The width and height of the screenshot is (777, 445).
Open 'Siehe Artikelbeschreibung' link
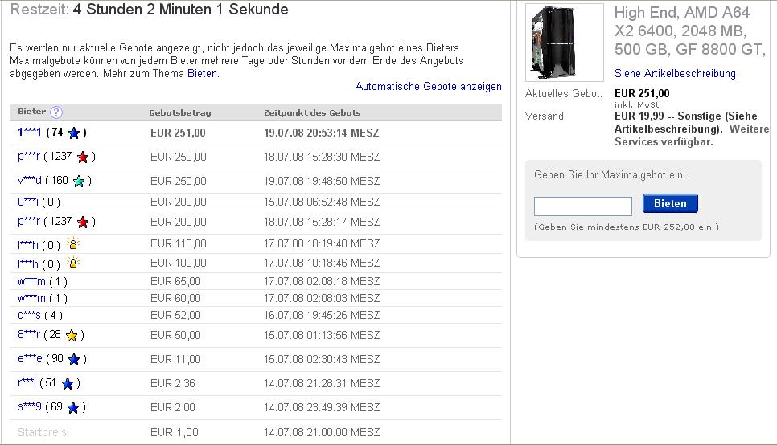click(675, 73)
